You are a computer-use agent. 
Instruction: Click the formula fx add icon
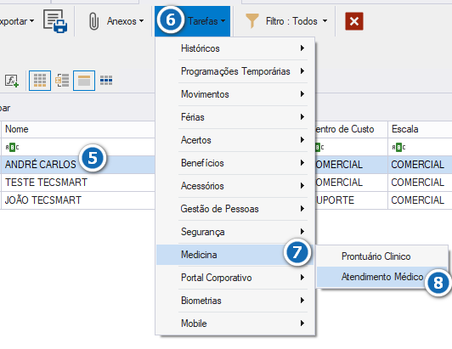click(x=12, y=81)
